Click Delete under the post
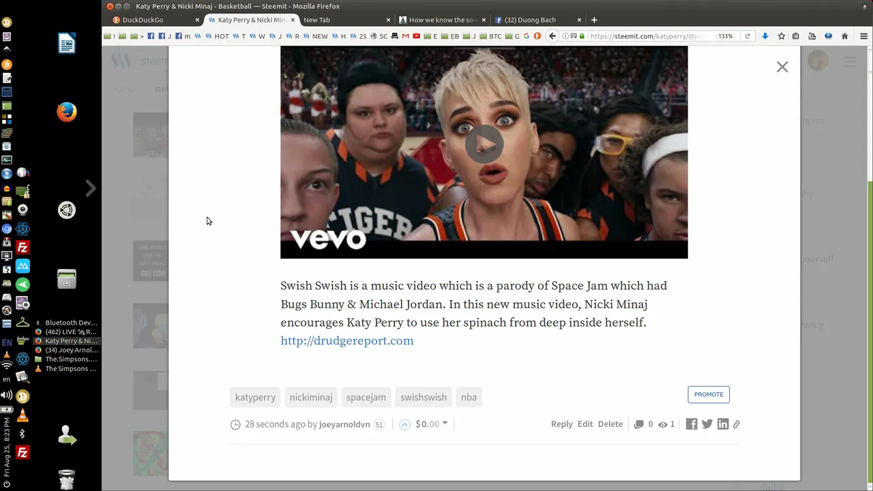The width and height of the screenshot is (873, 491). click(610, 424)
